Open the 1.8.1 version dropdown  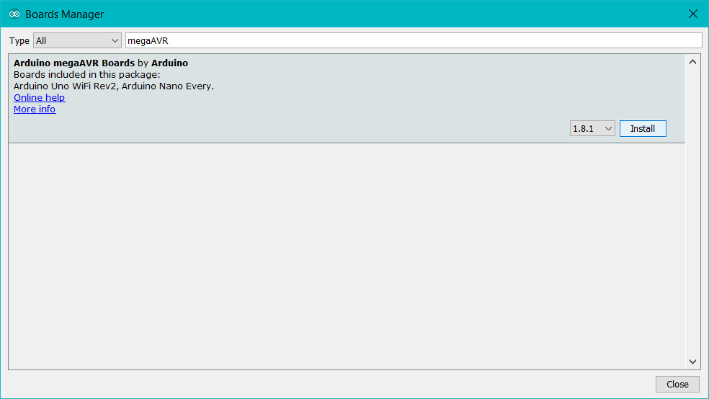click(x=592, y=129)
